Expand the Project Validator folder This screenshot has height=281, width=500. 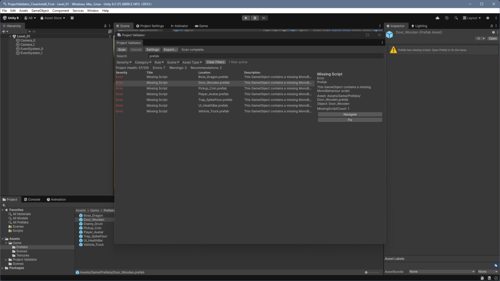pyautogui.click(x=6, y=259)
